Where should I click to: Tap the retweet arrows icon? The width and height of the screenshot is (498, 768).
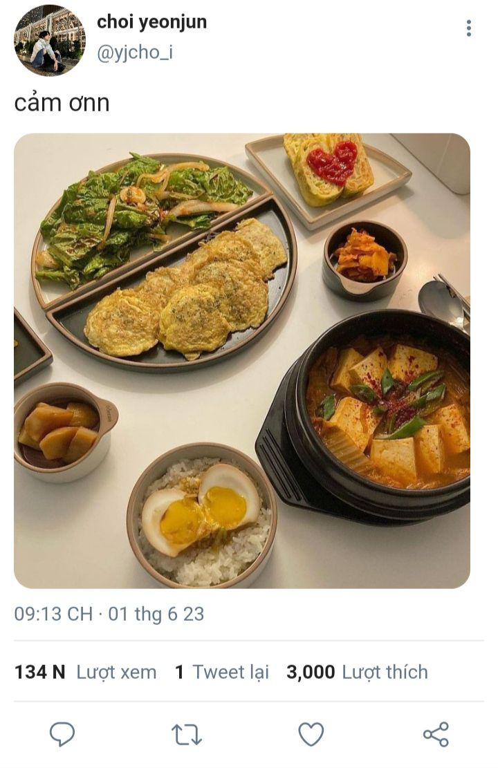point(187,735)
